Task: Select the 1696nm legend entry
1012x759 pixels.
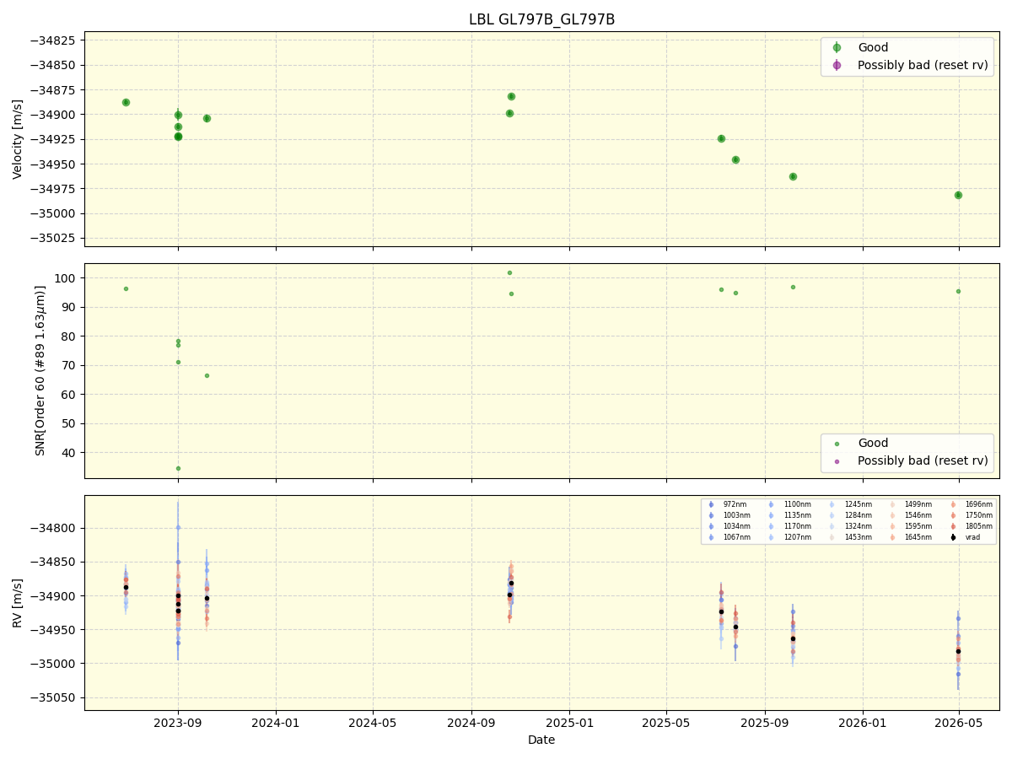Action: pos(972,504)
